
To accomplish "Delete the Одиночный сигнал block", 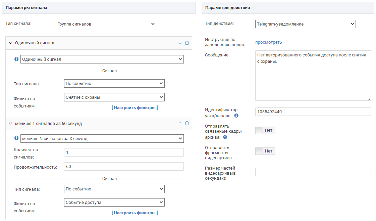I will tap(187, 43).
